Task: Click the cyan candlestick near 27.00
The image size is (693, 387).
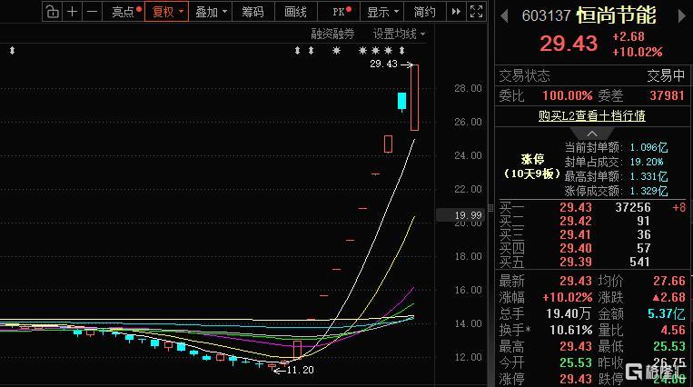Action: [401, 101]
